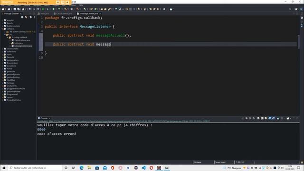Click the tip light bulb in status bar
Viewport: 304px width, 171px height.
tap(302, 162)
